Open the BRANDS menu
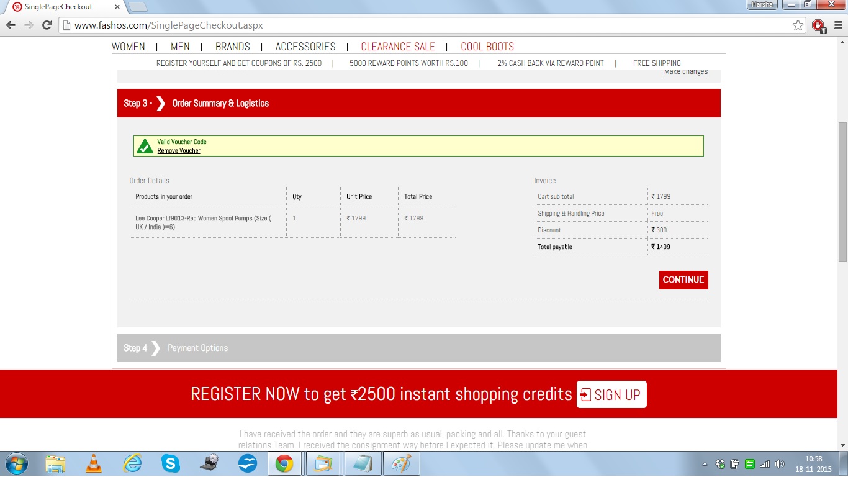848x477 pixels. (x=232, y=47)
